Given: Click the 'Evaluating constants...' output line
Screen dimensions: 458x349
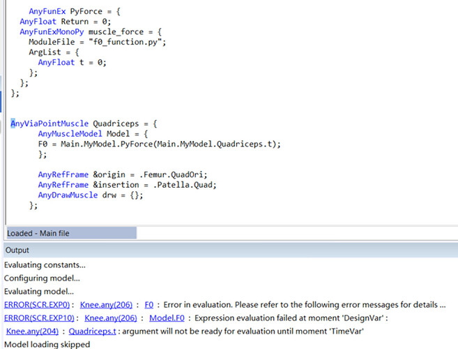Looking at the screenshot, I should point(45,265).
